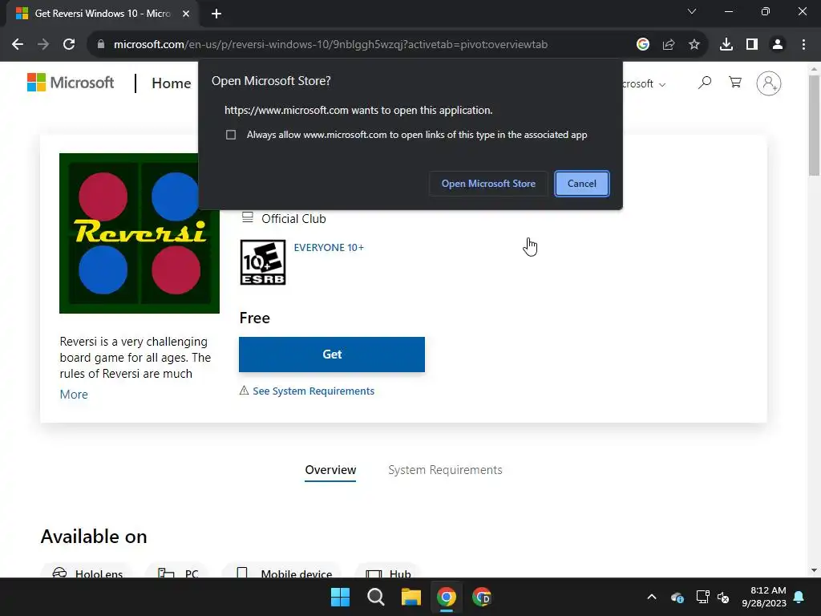Screen dimensions: 821x616
Task: Click the scrollbar down arrow
Action: pos(814,570)
